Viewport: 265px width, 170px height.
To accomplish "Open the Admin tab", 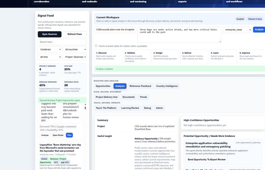I will (x=159, y=108).
